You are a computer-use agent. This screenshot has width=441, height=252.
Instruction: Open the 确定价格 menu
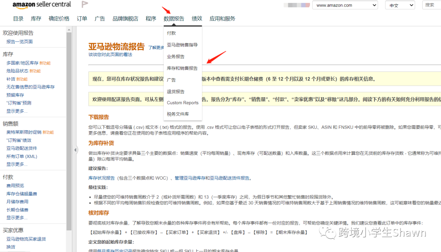59,18
